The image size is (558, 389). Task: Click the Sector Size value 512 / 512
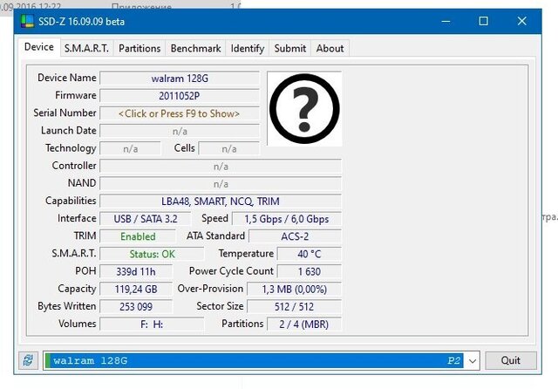(294, 306)
